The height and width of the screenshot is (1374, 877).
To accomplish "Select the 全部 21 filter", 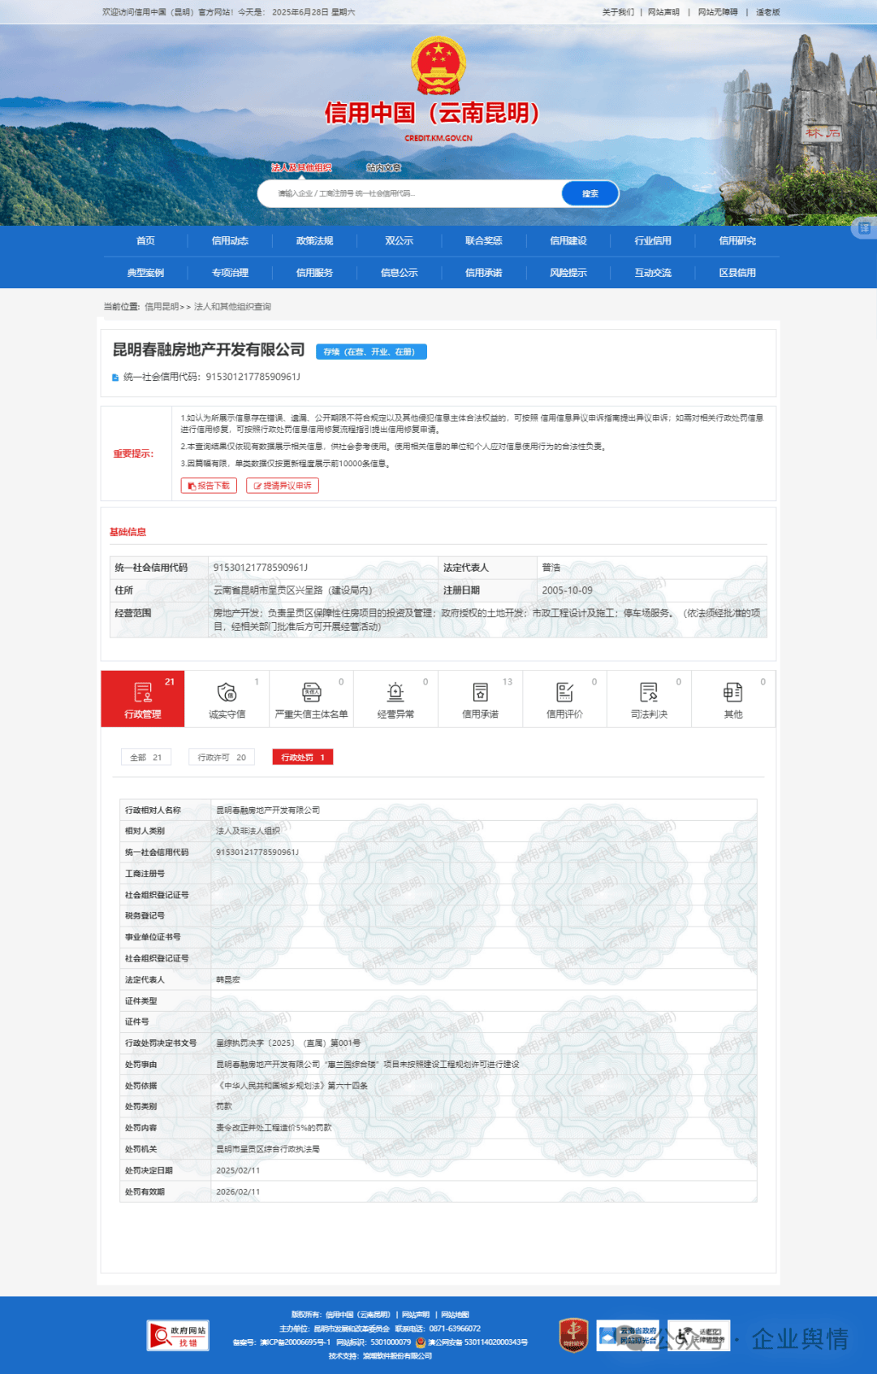I will tap(146, 758).
